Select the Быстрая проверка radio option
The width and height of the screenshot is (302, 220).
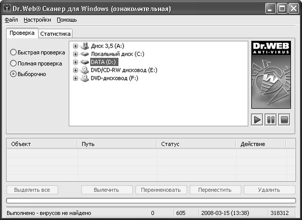tap(13, 52)
